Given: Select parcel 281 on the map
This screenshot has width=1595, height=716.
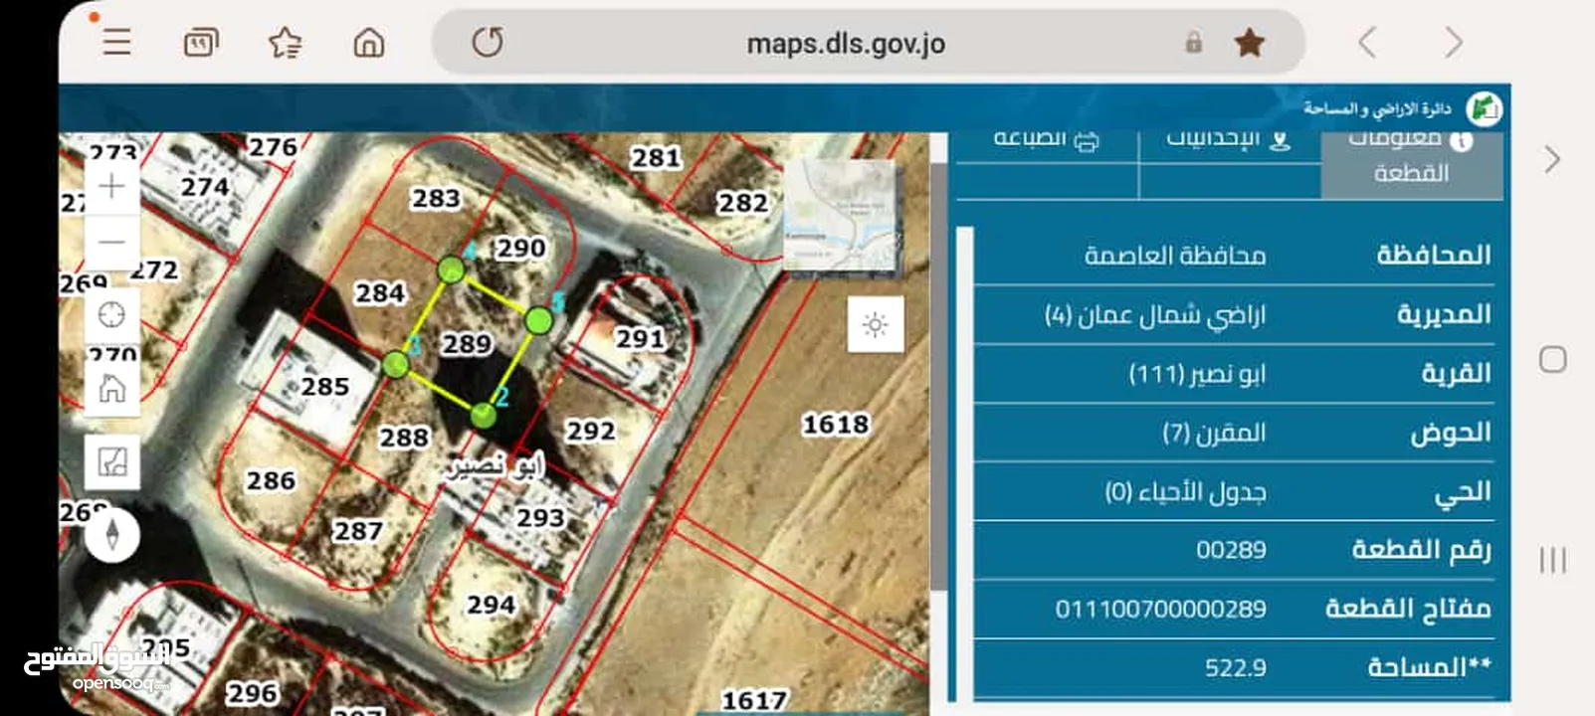Looking at the screenshot, I should point(656,157).
